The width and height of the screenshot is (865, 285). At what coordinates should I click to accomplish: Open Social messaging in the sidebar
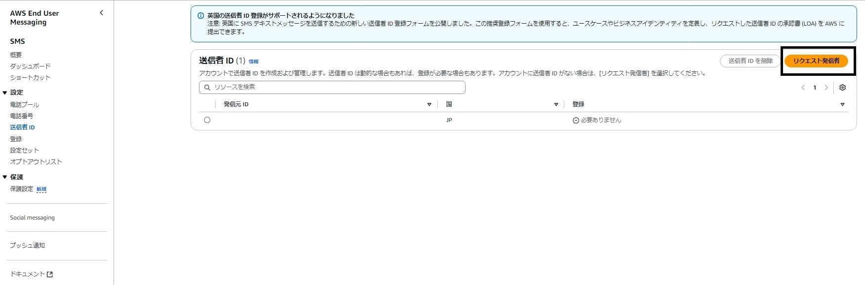(x=33, y=218)
